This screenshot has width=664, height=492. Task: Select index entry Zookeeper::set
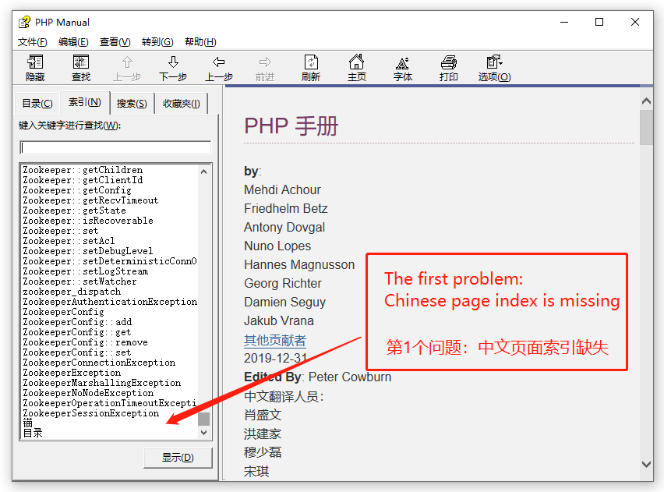(61, 231)
